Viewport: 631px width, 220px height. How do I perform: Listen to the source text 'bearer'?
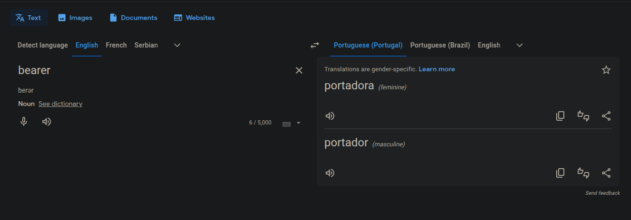click(46, 122)
